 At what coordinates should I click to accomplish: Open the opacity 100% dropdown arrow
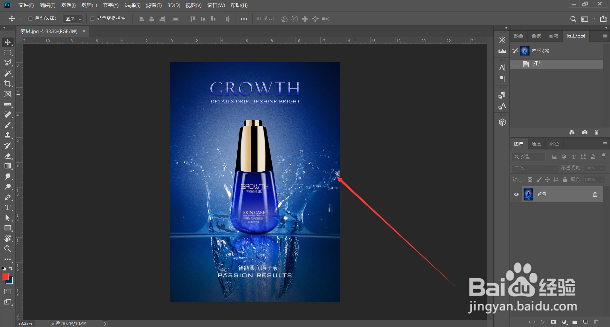602,168
